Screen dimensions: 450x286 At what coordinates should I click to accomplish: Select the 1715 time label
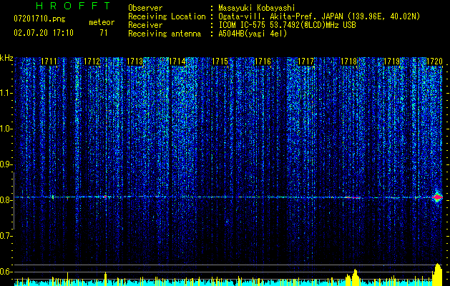pyautogui.click(x=220, y=61)
